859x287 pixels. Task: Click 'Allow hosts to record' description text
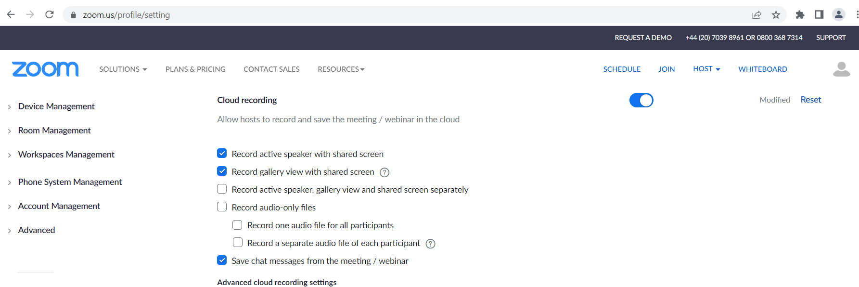(x=338, y=119)
